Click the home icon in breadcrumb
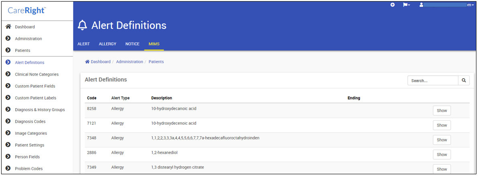Screen dimensions: 478x177 [87, 62]
